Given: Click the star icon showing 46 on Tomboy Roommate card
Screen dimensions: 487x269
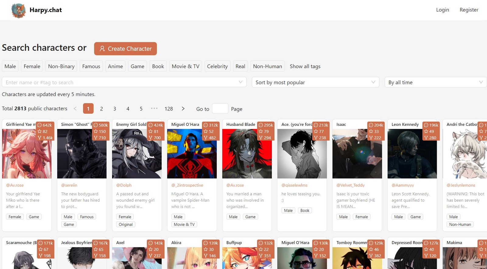Looking at the screenshot, I should point(371,250).
